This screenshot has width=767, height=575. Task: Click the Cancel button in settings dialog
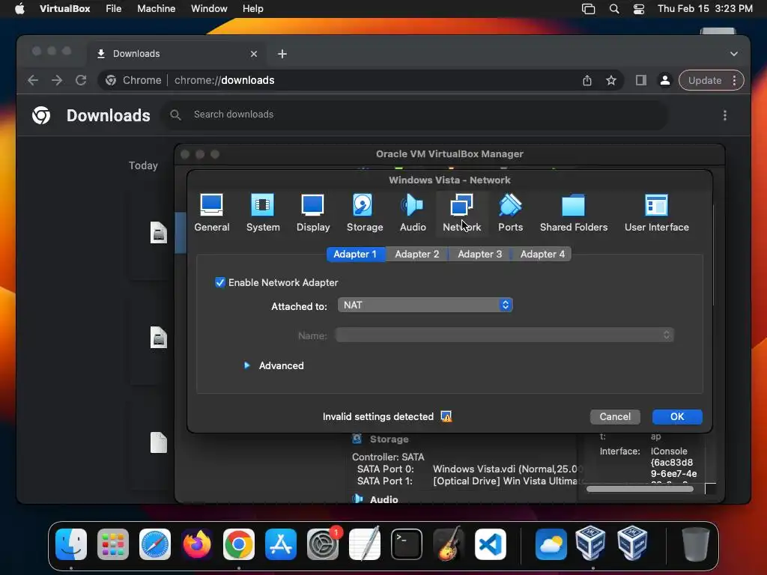pos(615,416)
